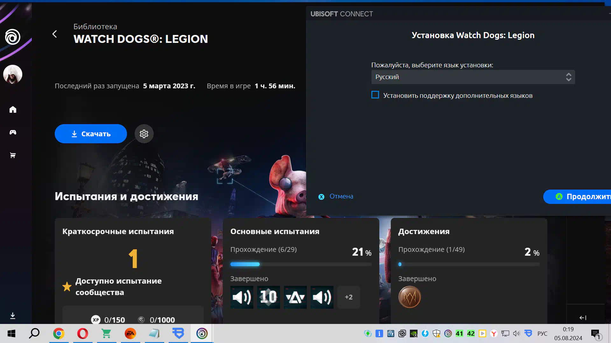Click Достижения progress bar

(x=469, y=264)
